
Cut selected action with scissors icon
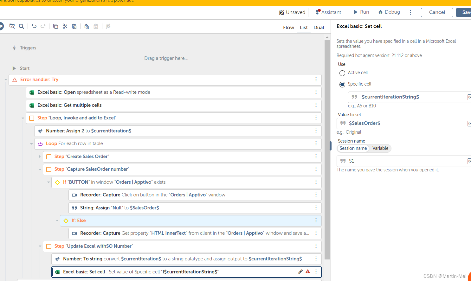pyautogui.click(x=65, y=26)
